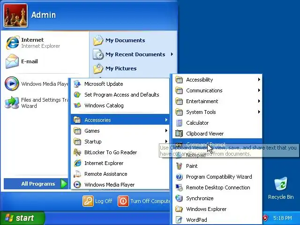
Task: Open the Internet Explorer globe icon beside Internet
Action: coord(13,43)
